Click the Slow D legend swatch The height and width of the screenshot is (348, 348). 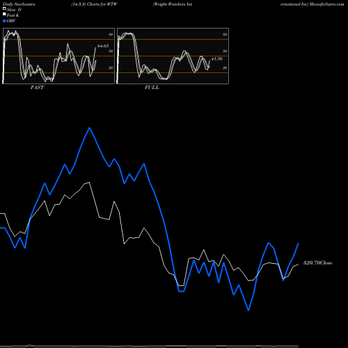pos(4,9)
